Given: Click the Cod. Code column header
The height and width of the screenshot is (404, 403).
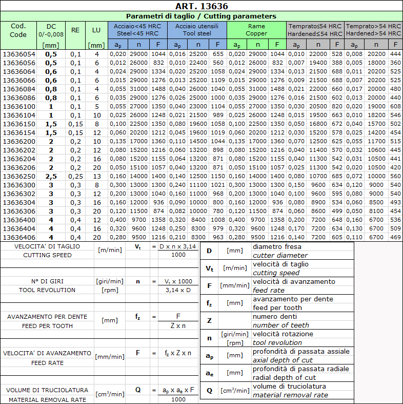Looking at the screenshot, I should coord(18,31).
